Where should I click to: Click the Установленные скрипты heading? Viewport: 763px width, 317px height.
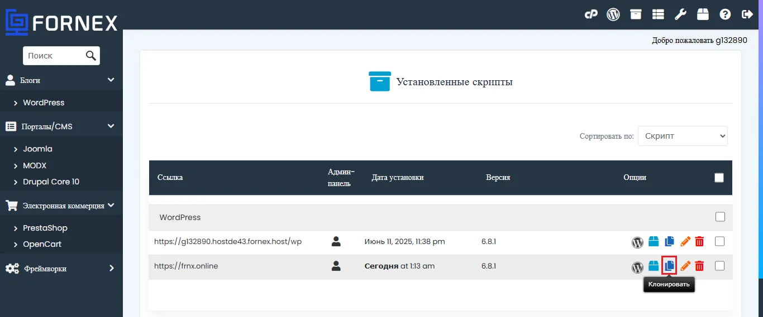[455, 82]
